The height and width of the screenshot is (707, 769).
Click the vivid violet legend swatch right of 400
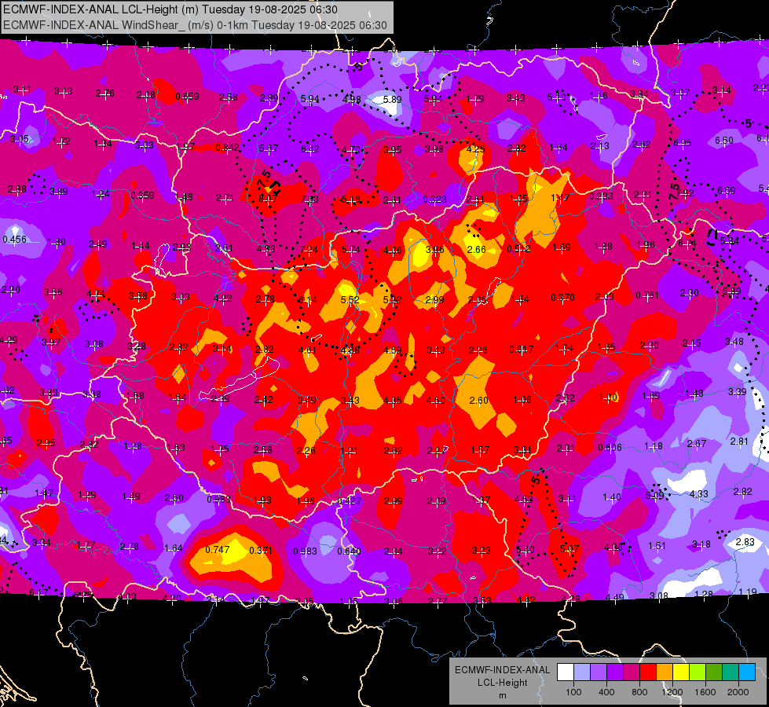(x=615, y=672)
